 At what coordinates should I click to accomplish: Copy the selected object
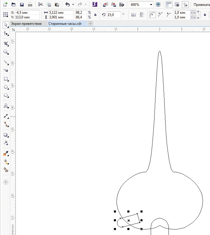(x=49, y=5)
